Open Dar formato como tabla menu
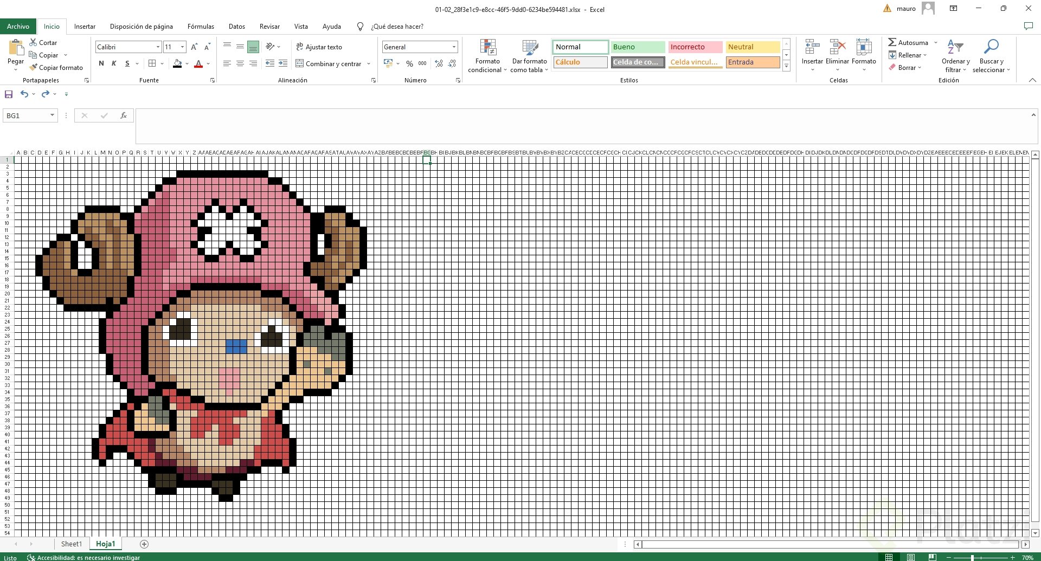 tap(529, 56)
